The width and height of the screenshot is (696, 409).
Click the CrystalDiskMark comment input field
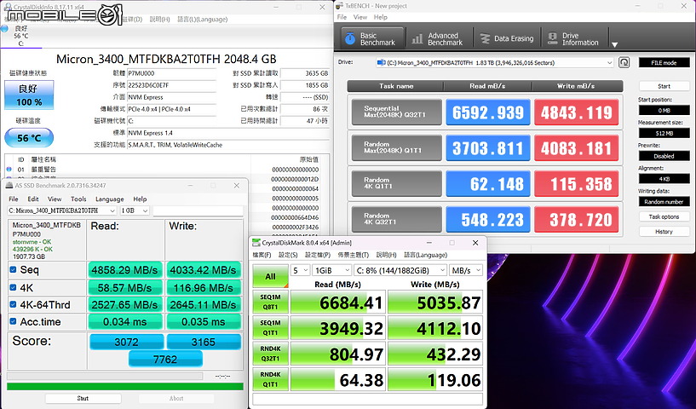[367, 399]
